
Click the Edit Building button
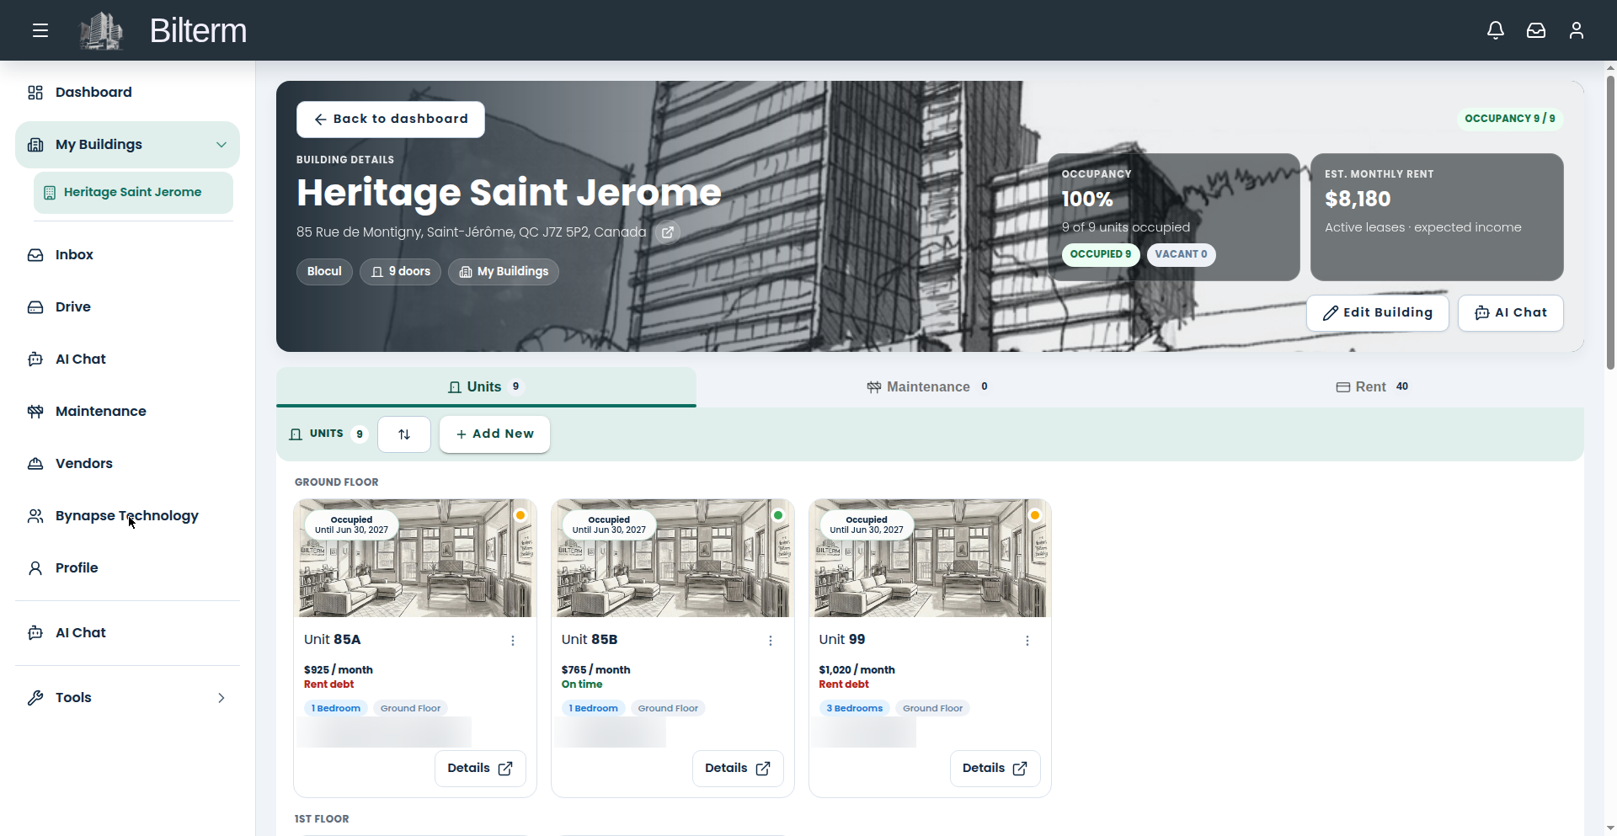click(1378, 313)
